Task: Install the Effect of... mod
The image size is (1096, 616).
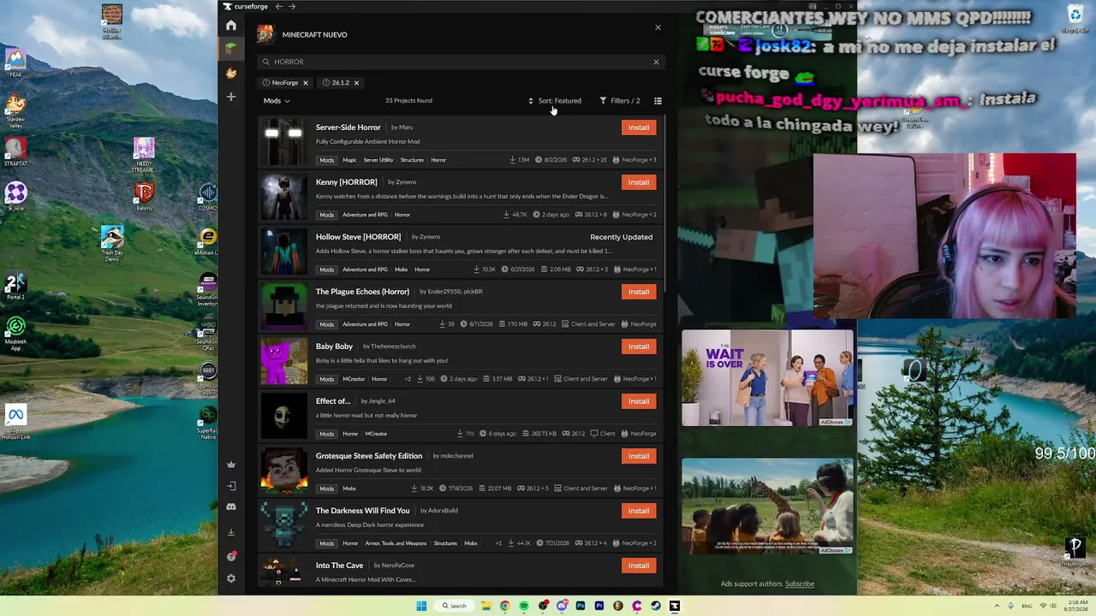Action: [639, 401]
